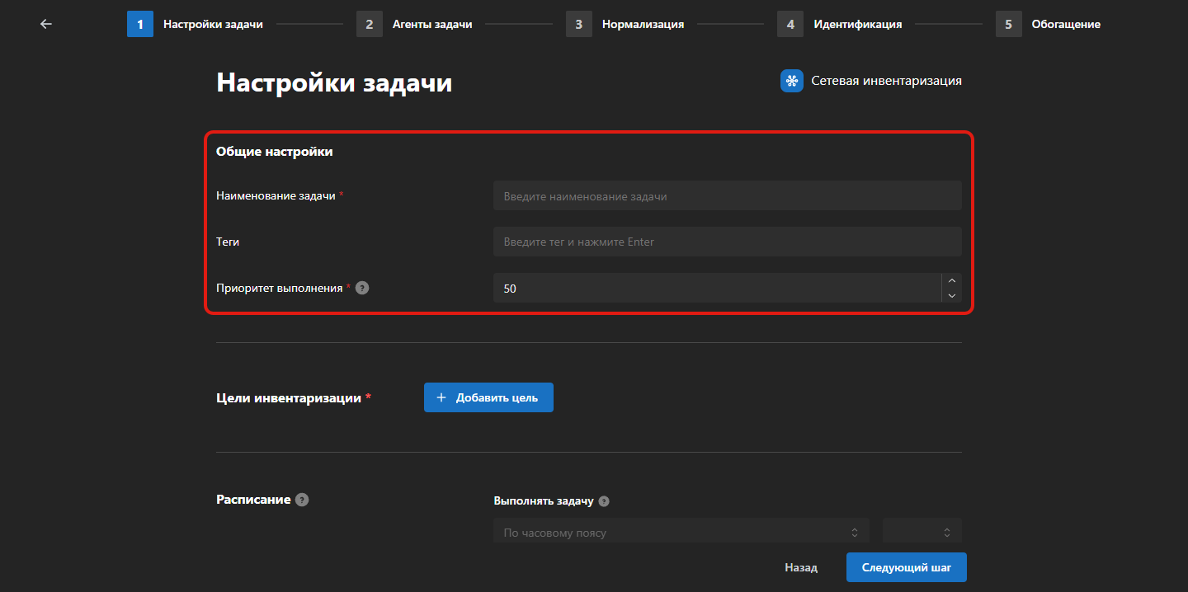Image resolution: width=1188 pixels, height=592 pixels.
Task: Go to step 4 Идентификация
Action: pyautogui.click(x=840, y=24)
